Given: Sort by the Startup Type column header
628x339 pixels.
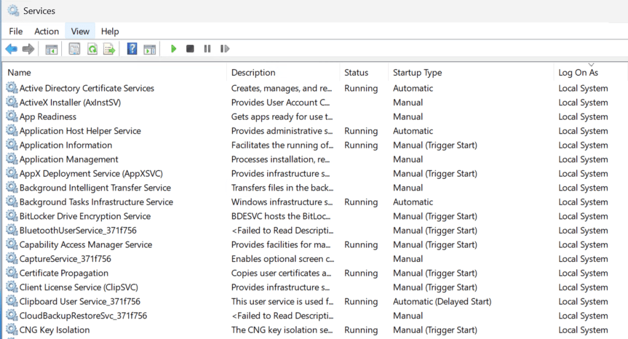Looking at the screenshot, I should coord(417,72).
